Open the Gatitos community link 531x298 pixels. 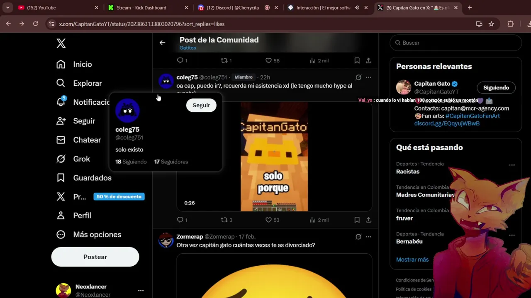pos(188,48)
